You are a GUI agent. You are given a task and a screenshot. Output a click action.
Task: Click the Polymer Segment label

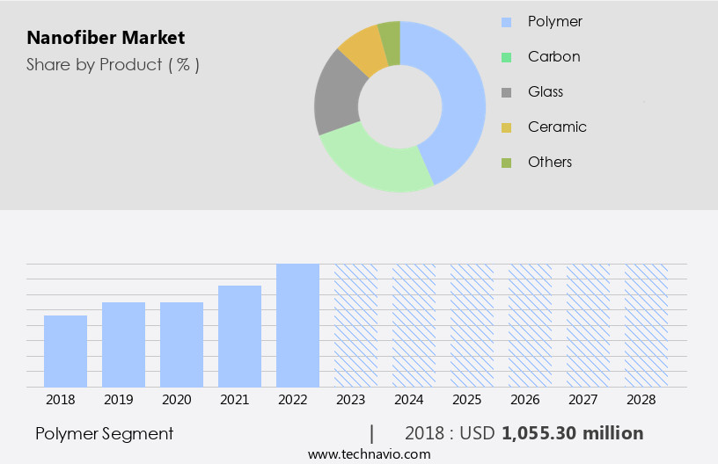tap(105, 433)
